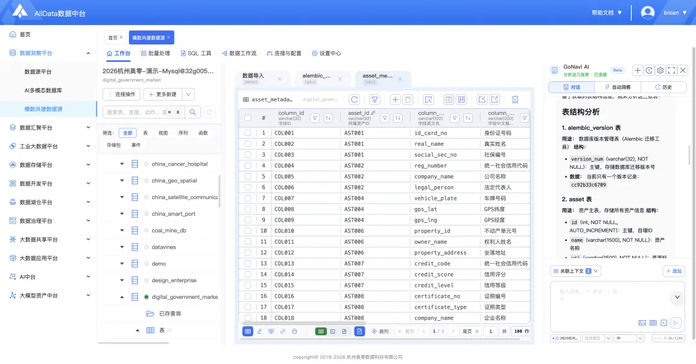Check the row COL017 checkbox
This screenshot has width=696, height=364.
coord(247,307)
